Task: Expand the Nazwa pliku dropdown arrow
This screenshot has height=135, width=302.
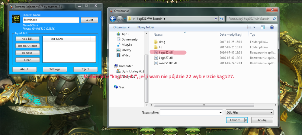Action: (x=221, y=112)
